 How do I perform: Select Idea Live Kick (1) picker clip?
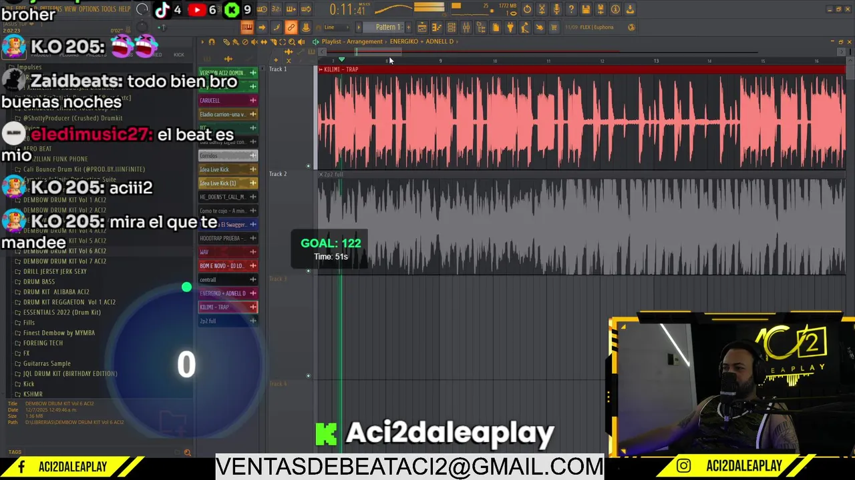click(228, 183)
